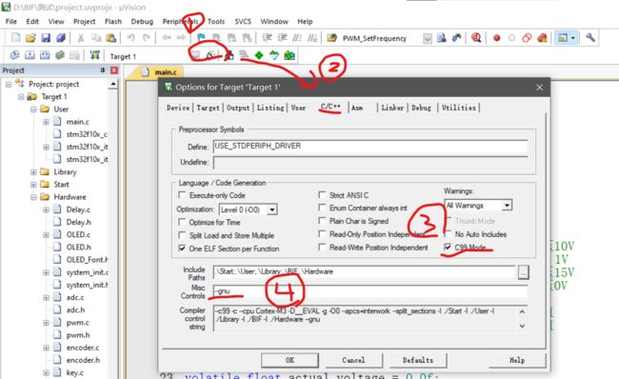Click the Include Paths browse button
Screen dimensions: 619x379
(x=523, y=272)
